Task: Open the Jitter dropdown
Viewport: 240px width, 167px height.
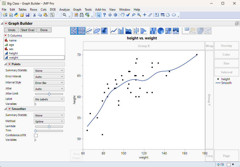Action: pos(49,89)
